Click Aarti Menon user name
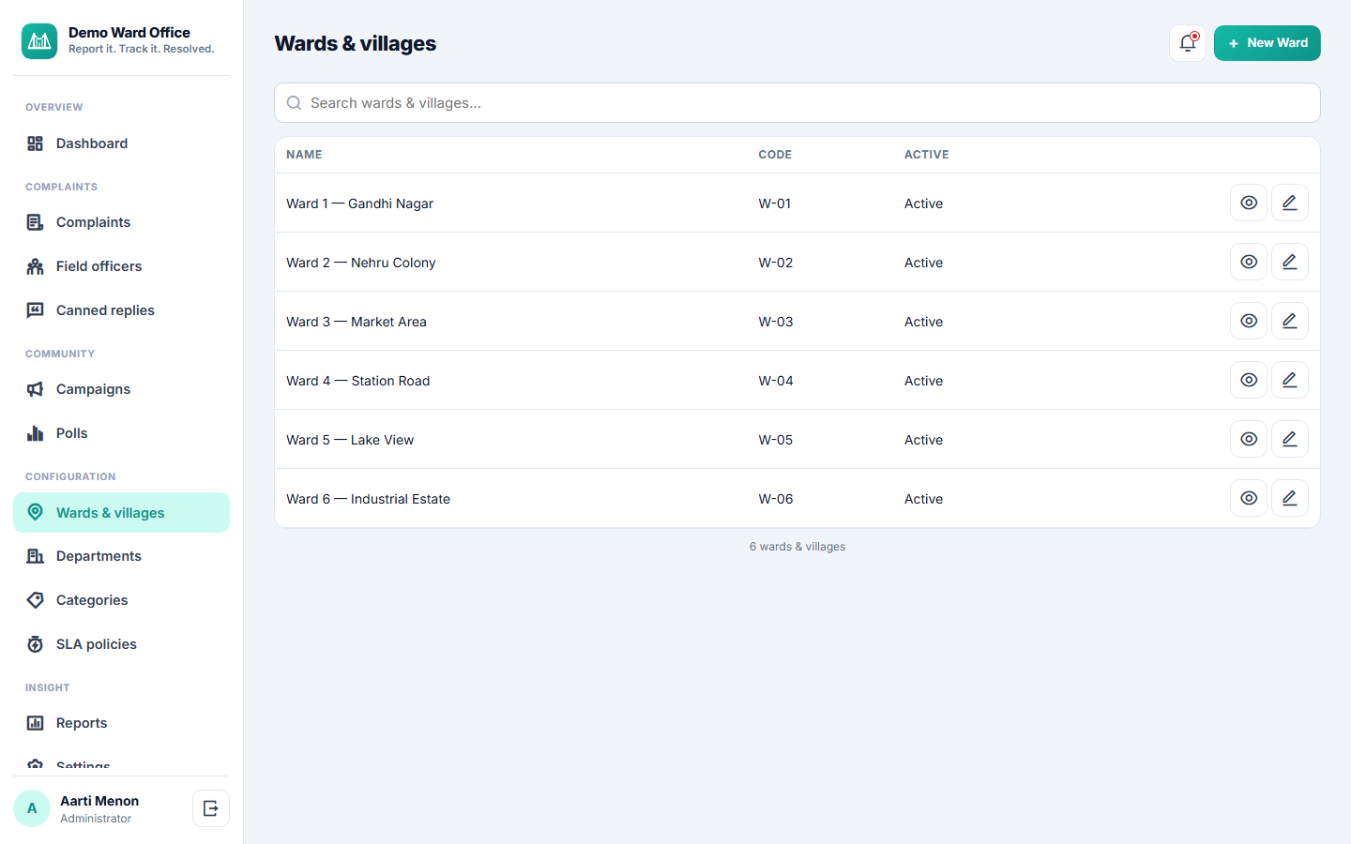1351x844 pixels. pos(99,801)
